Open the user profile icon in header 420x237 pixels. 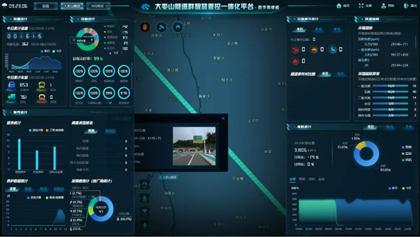click(x=383, y=6)
